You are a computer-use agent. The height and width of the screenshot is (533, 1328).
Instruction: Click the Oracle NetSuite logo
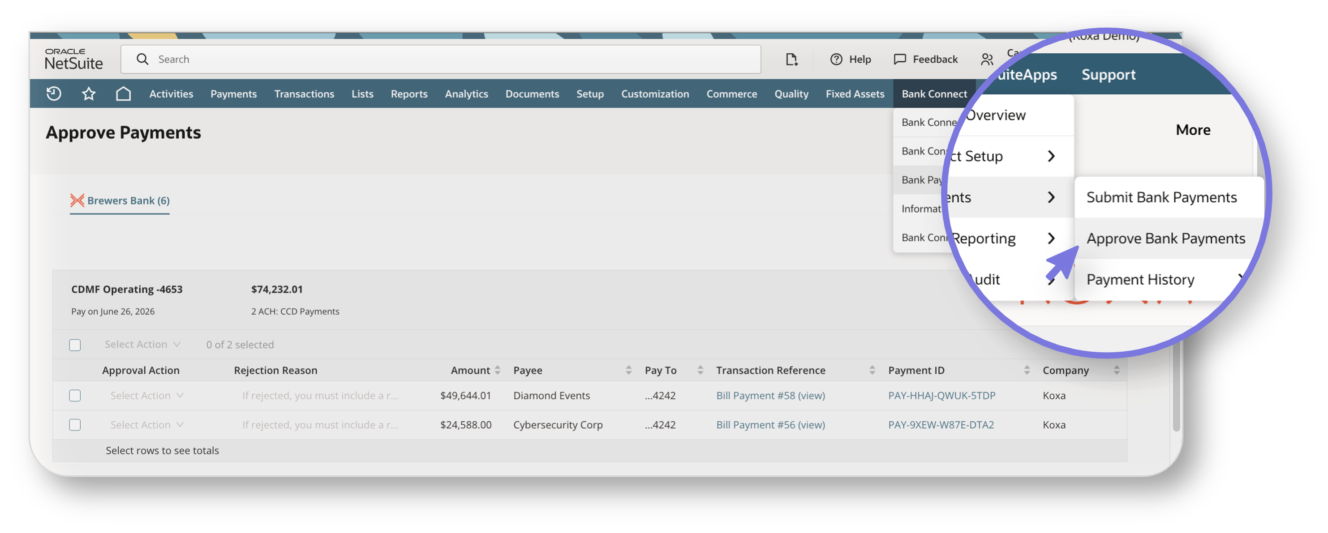[74, 59]
